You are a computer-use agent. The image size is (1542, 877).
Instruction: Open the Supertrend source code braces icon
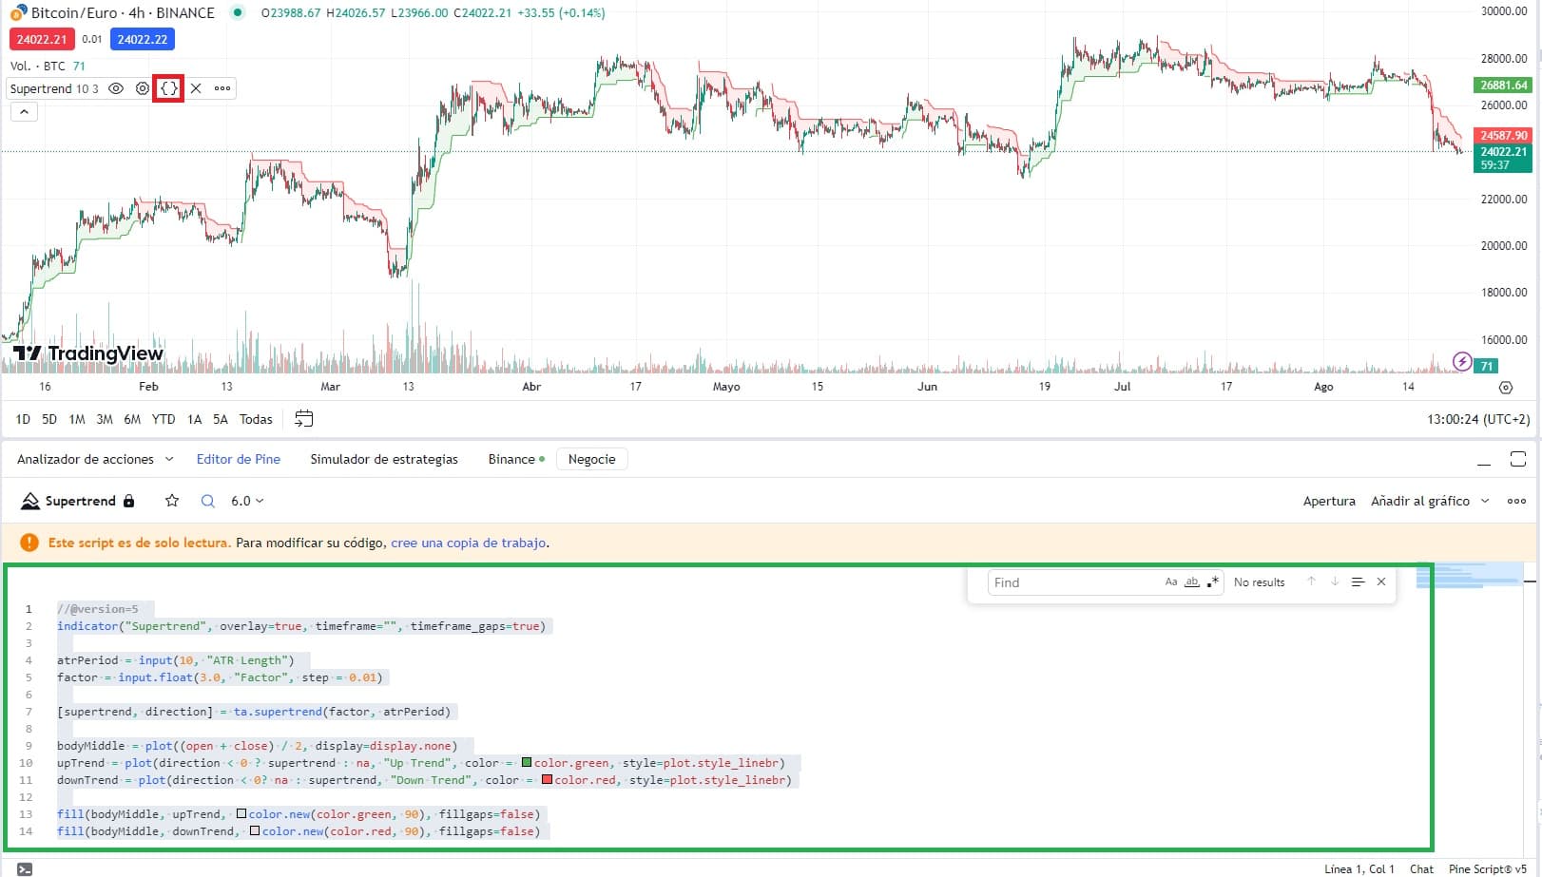[x=168, y=88]
